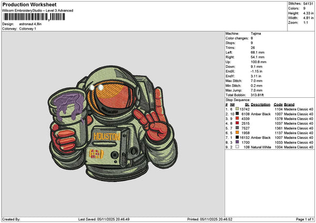Click the EndX value '-1.15 in'
Screen dimensions: 316x223
256,71
